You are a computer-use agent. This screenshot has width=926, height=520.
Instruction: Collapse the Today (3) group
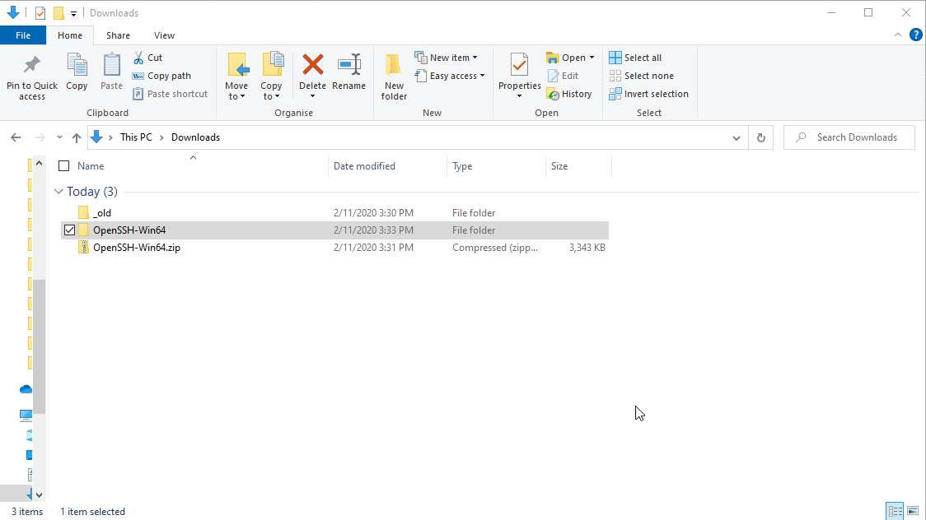point(58,192)
